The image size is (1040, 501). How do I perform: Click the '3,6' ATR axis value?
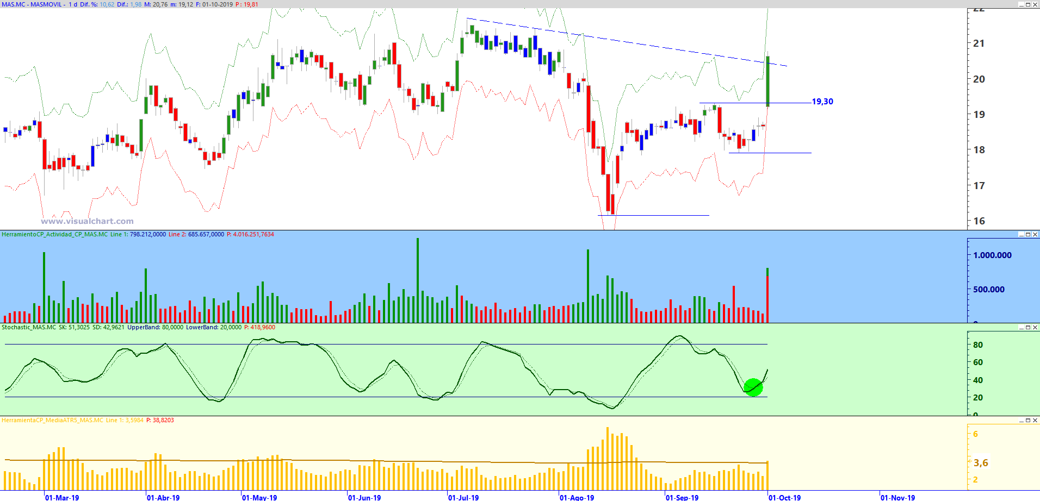tap(981, 463)
